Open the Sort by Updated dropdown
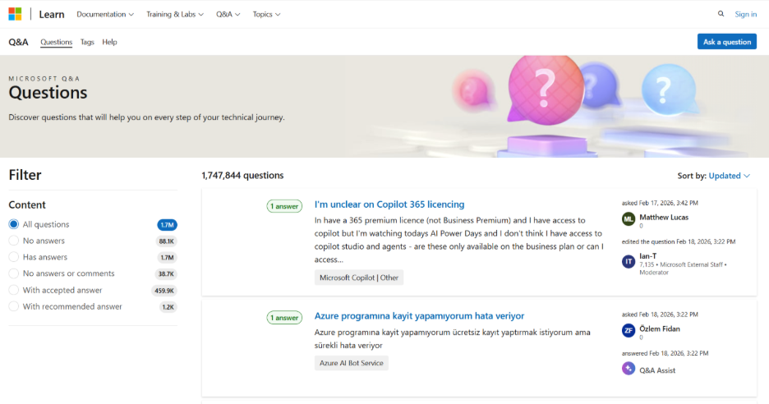The height and width of the screenshot is (404, 769). tap(730, 176)
